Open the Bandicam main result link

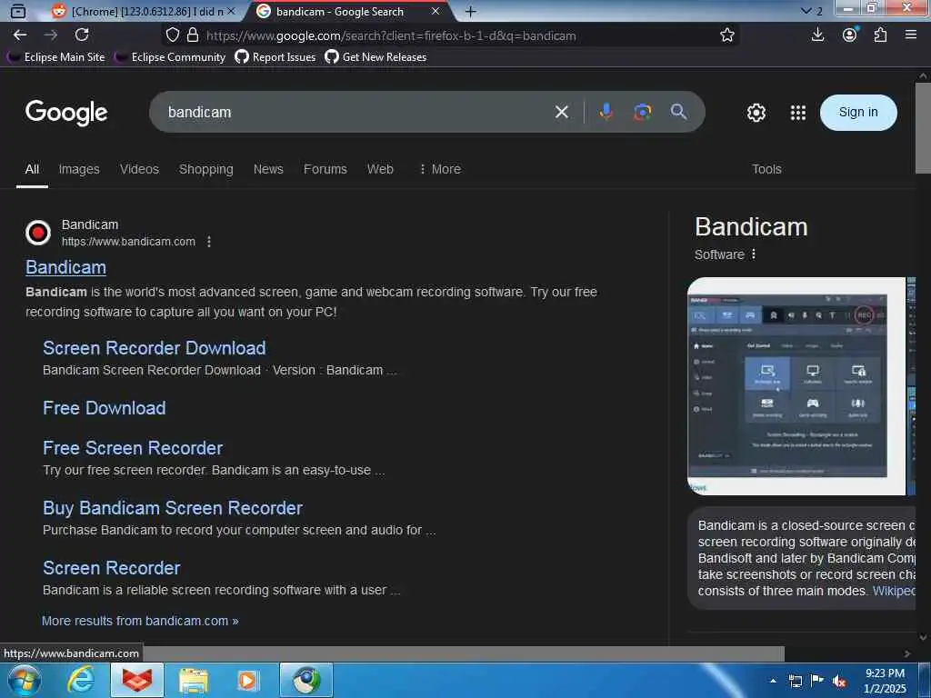pos(65,267)
